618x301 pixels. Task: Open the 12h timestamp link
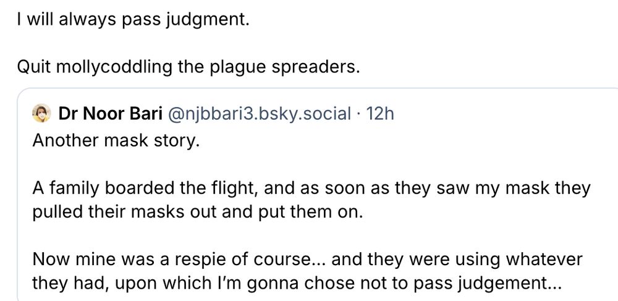tap(379, 114)
